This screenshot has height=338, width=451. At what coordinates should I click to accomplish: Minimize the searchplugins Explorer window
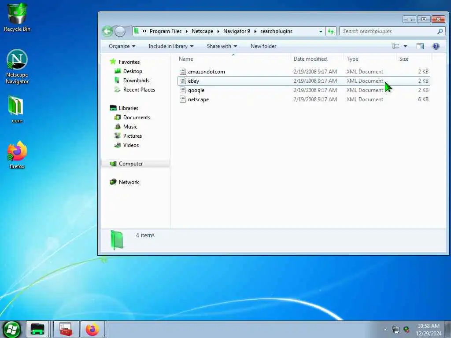pyautogui.click(x=409, y=19)
